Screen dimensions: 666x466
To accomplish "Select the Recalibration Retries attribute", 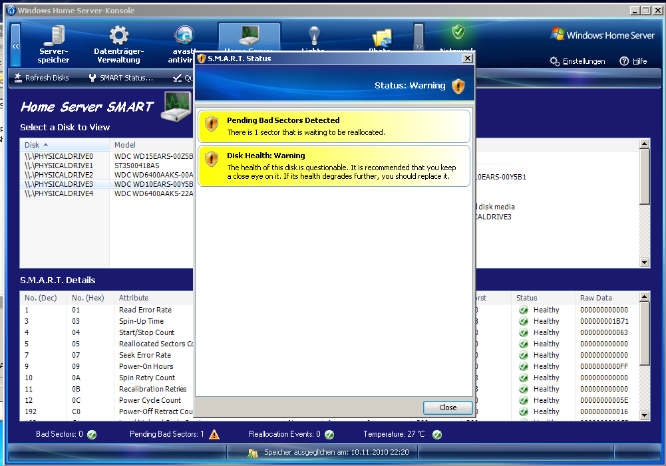I will click(152, 389).
